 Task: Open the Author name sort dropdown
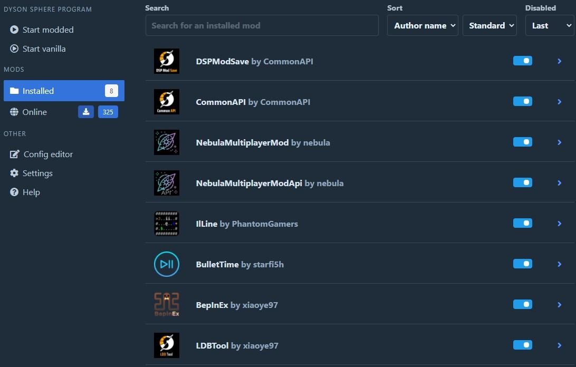point(423,25)
